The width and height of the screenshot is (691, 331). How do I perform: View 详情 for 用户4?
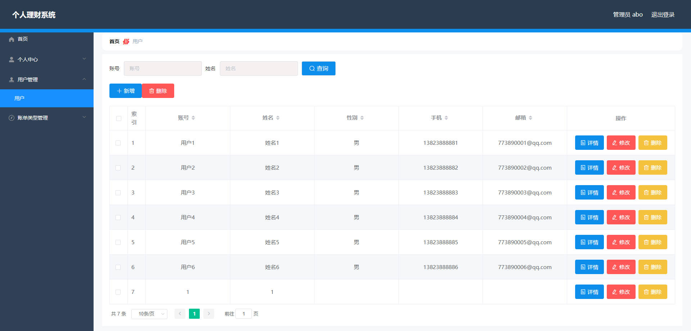point(590,217)
